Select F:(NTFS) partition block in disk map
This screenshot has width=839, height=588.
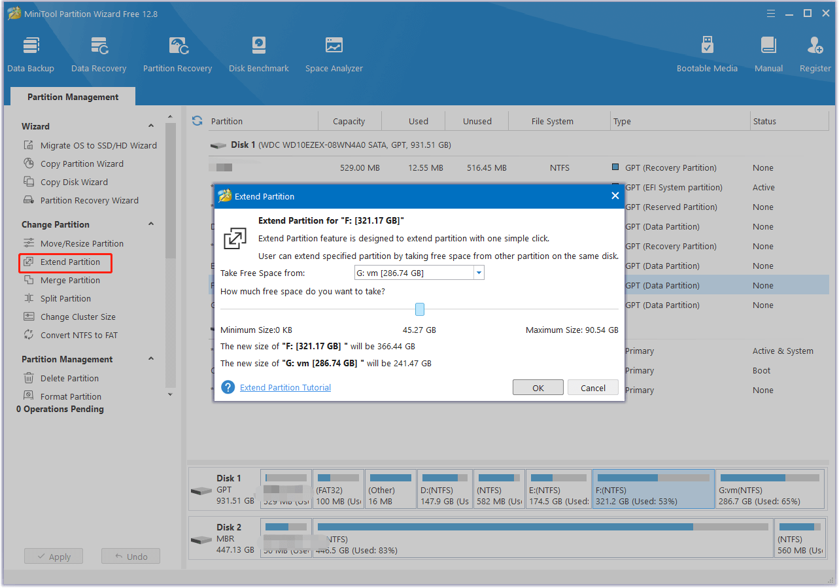[653, 489]
